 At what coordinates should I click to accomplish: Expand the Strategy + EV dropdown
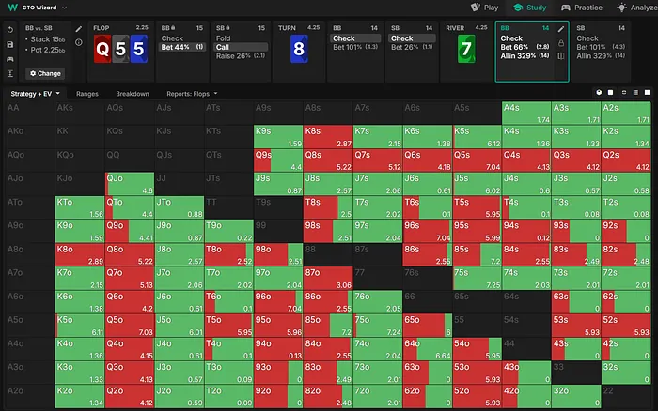[36, 94]
